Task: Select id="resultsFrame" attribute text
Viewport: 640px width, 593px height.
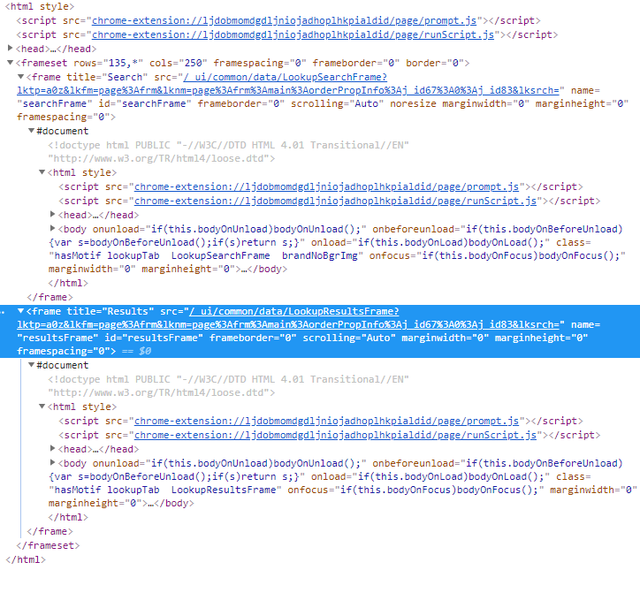Action: tap(154, 338)
